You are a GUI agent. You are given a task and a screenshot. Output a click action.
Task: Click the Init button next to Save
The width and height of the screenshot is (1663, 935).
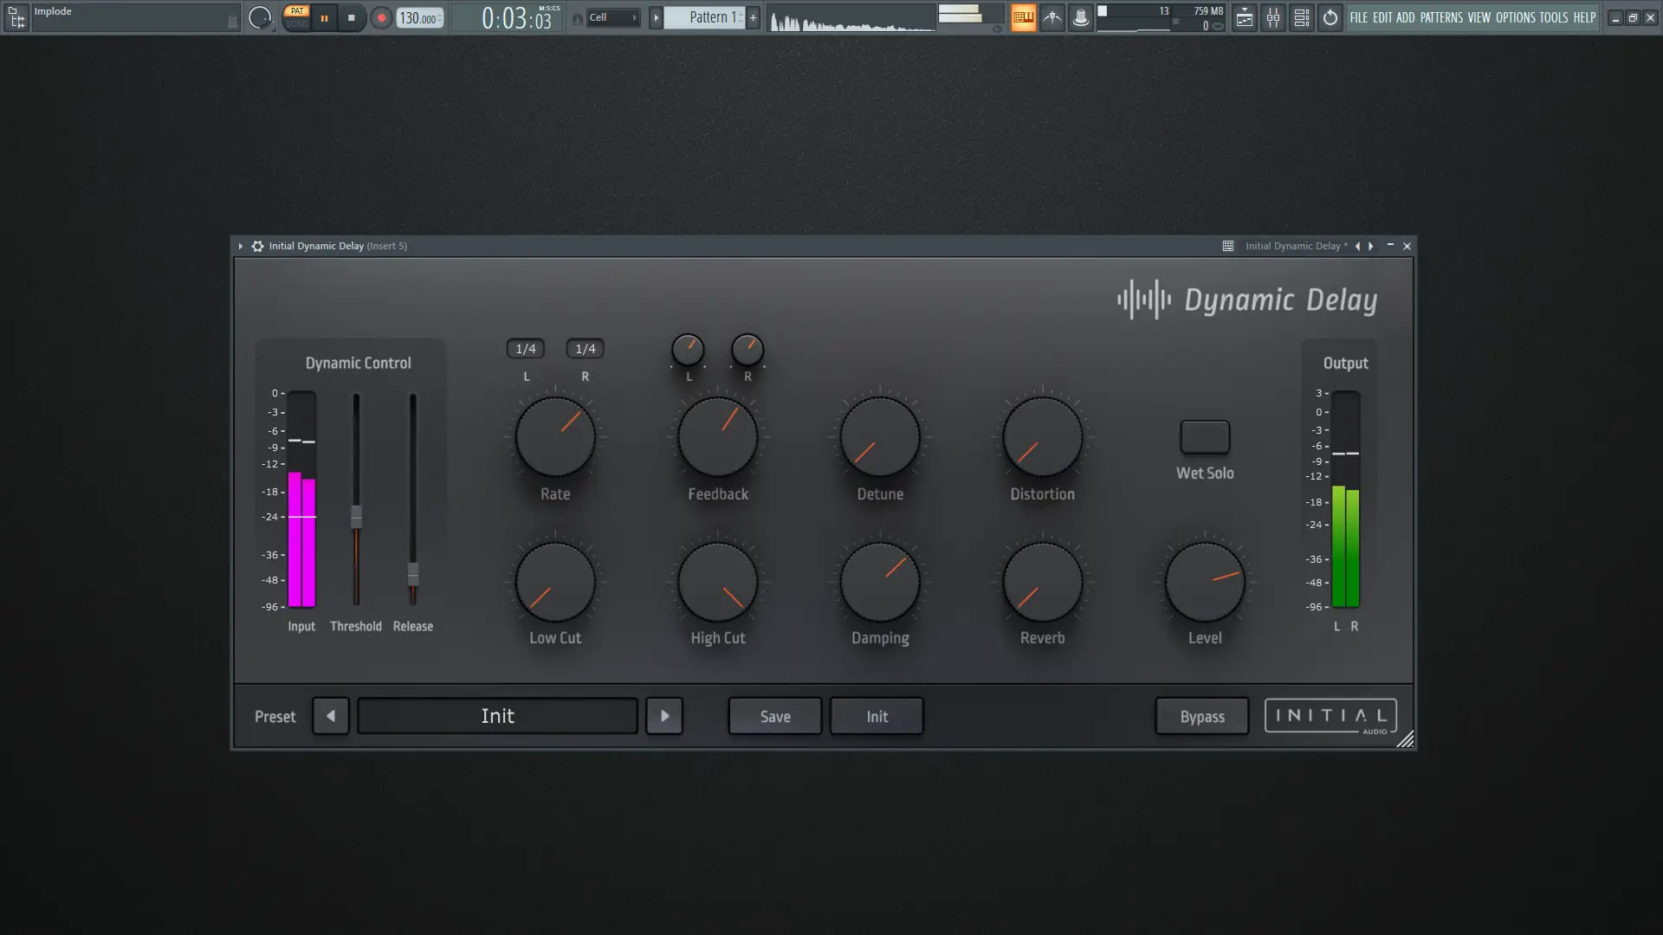[877, 716]
